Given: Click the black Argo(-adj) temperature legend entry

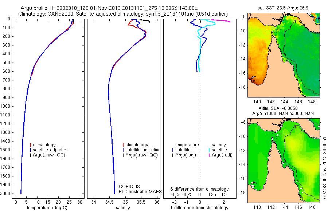Looking at the screenshot, I should 184,155.
